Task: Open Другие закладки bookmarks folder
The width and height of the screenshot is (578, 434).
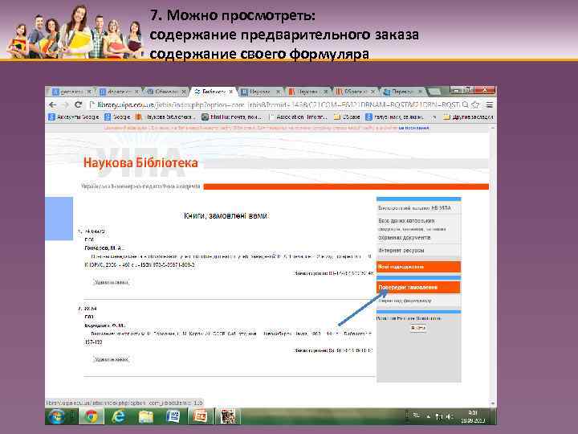Action: (x=468, y=117)
